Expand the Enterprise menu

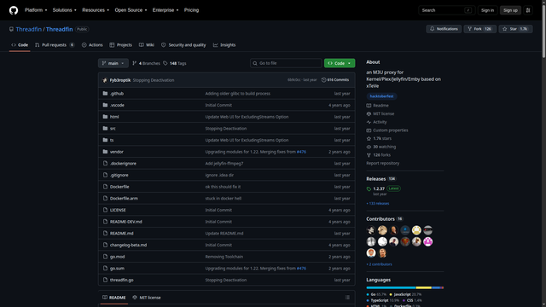[166, 10]
